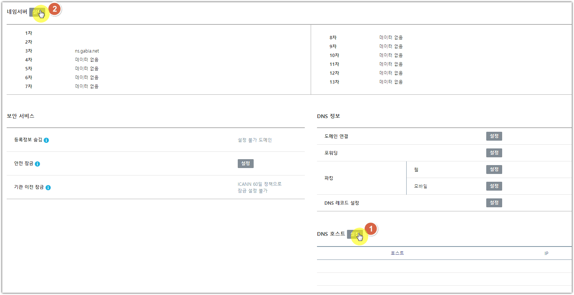Click 설정 for DNS 레코드 설정

coord(494,203)
